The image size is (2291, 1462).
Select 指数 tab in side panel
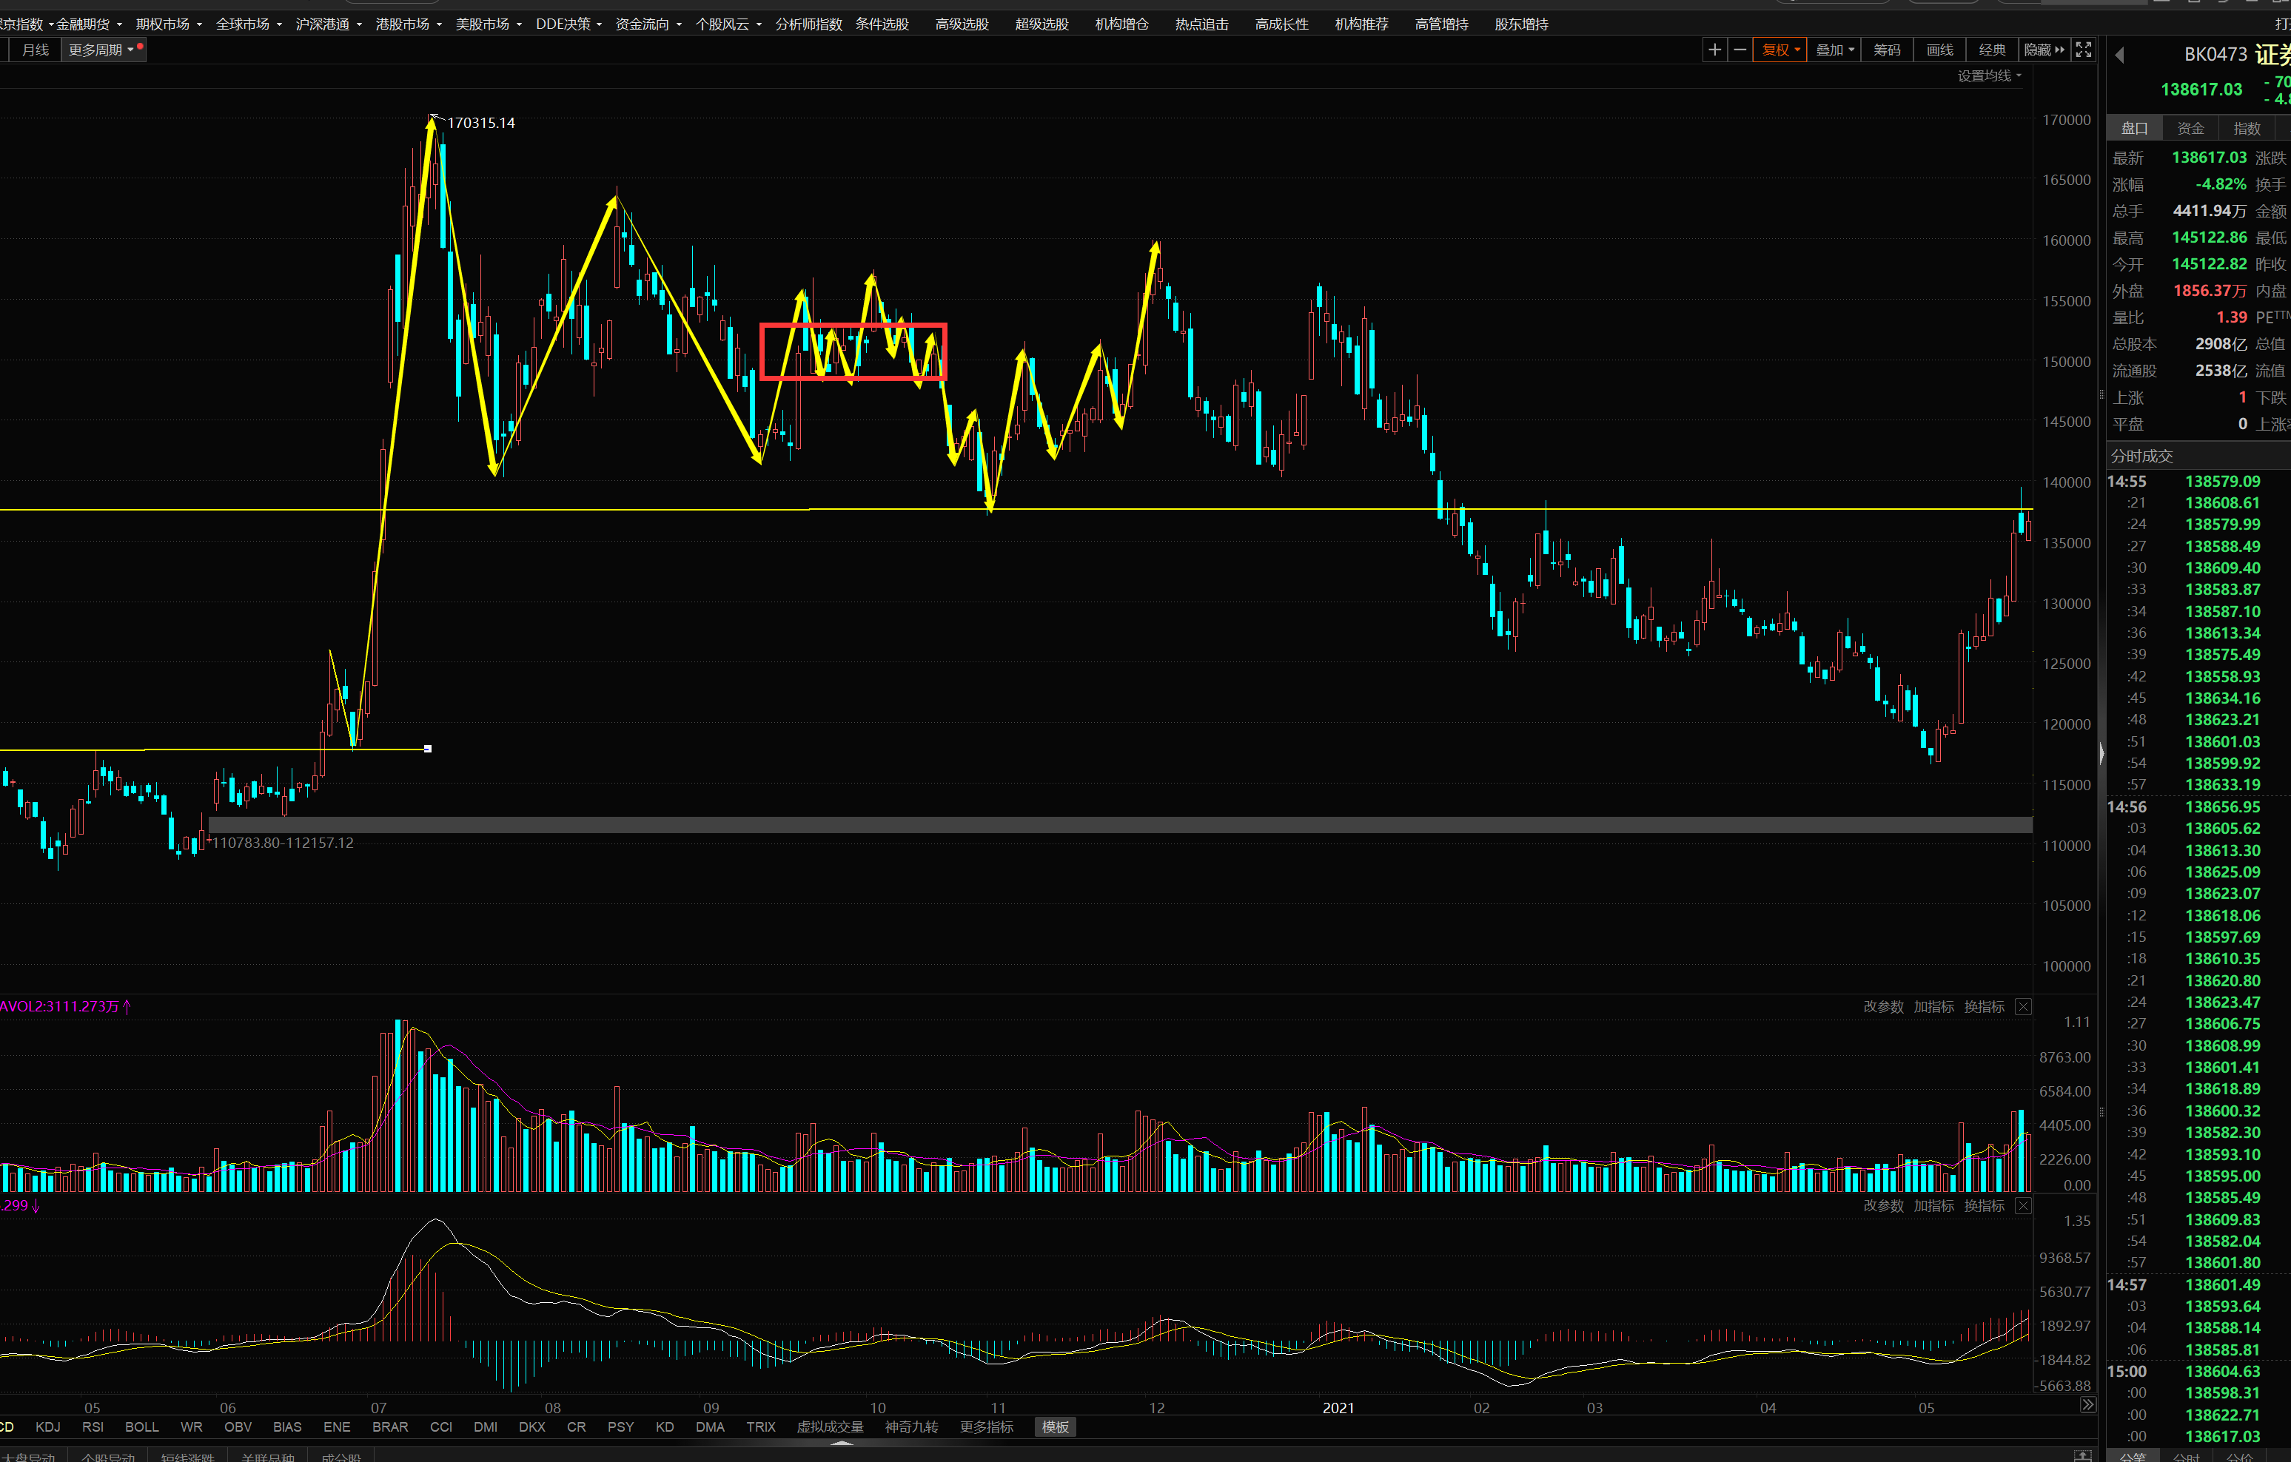2247,127
